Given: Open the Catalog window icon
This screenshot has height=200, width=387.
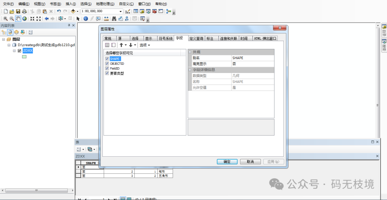Looking at the screenshot, I should [x=142, y=11].
